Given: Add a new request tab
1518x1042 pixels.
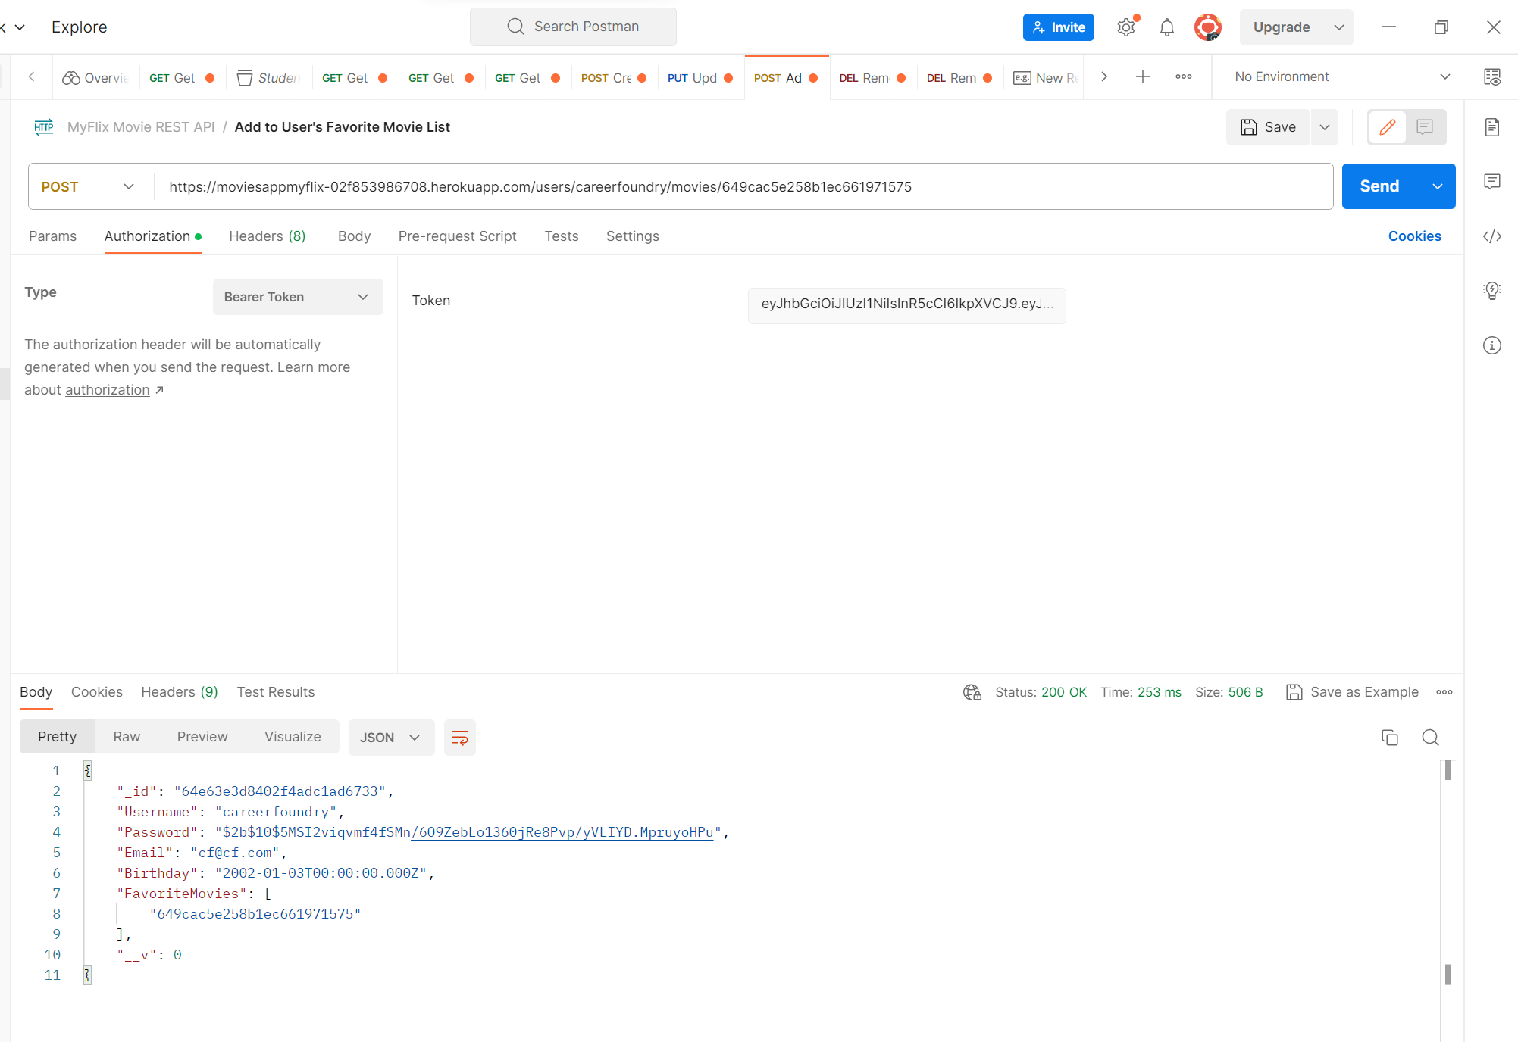Looking at the screenshot, I should (1143, 76).
